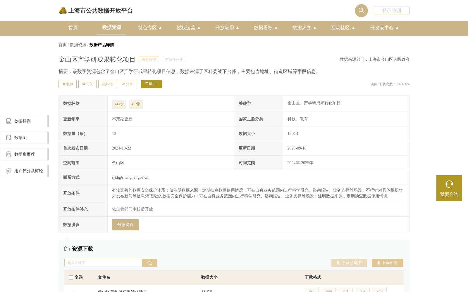
Task: Click the 数据大小 column header in downloads
Action: 209,277
